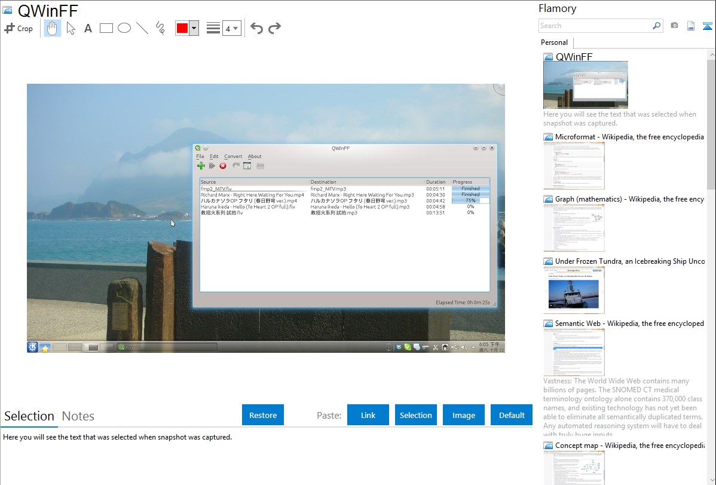Select the straight line tool
716x485 pixels.
[x=142, y=28]
